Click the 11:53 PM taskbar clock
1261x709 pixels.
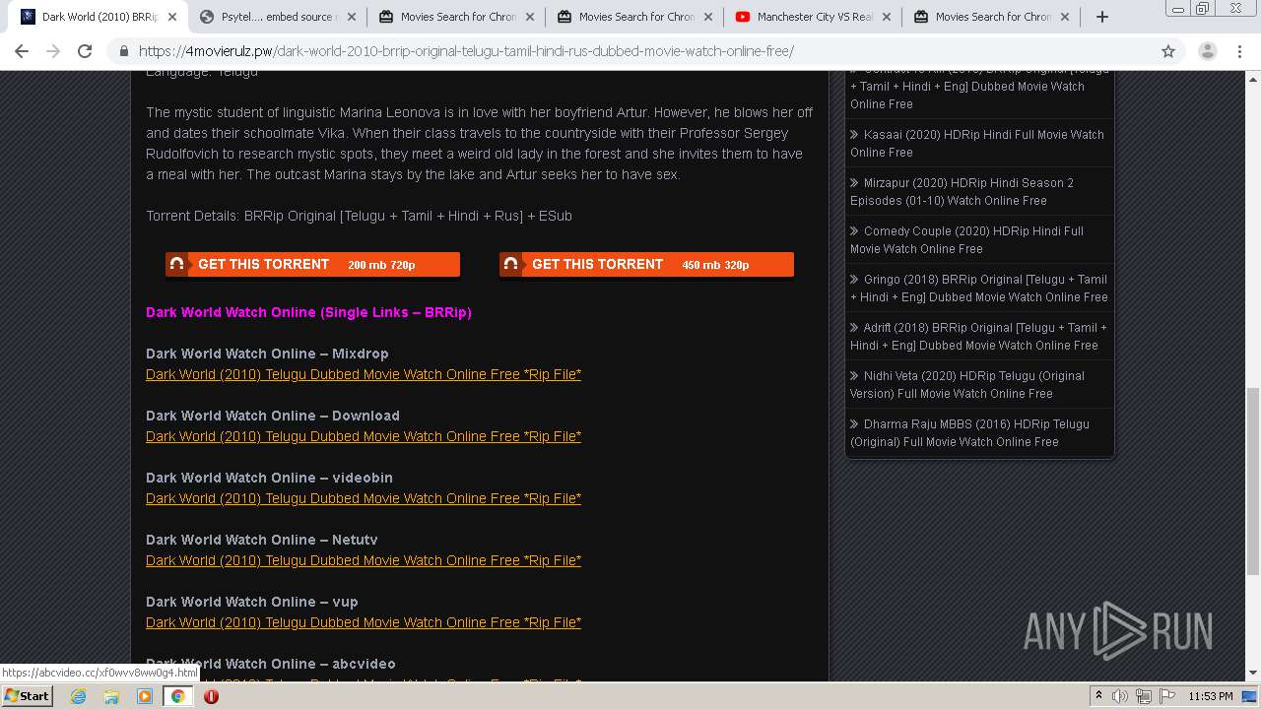1211,696
